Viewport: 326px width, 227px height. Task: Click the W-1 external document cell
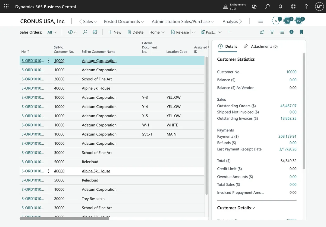tap(146, 125)
